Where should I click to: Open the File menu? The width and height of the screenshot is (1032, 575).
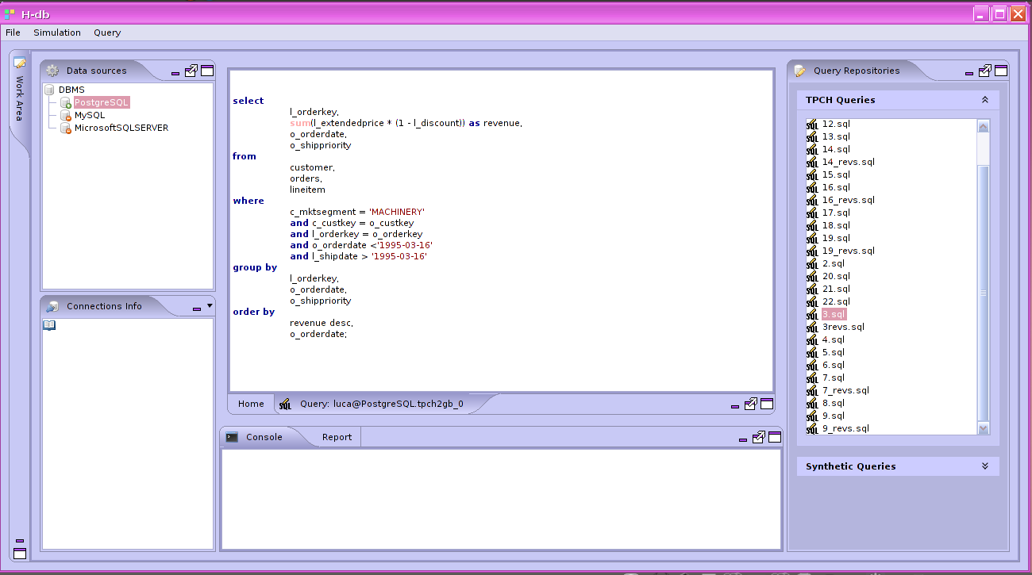coord(13,33)
